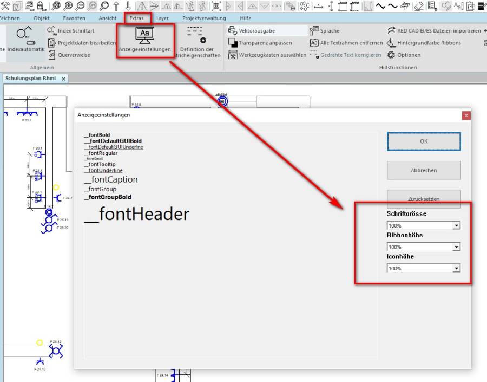487x382 pixels.
Task: Open the Extras ribbon tab
Action: click(x=136, y=18)
